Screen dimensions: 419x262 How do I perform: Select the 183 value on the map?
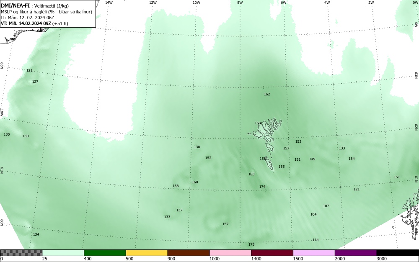(x=251, y=174)
